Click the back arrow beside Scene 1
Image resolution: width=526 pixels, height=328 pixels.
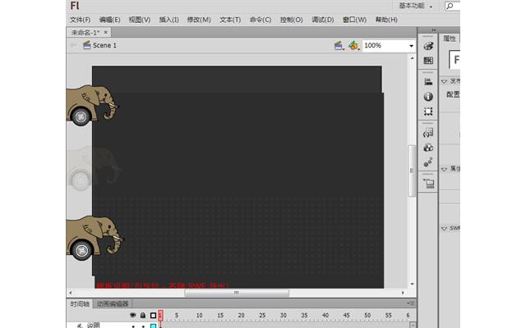(73, 45)
